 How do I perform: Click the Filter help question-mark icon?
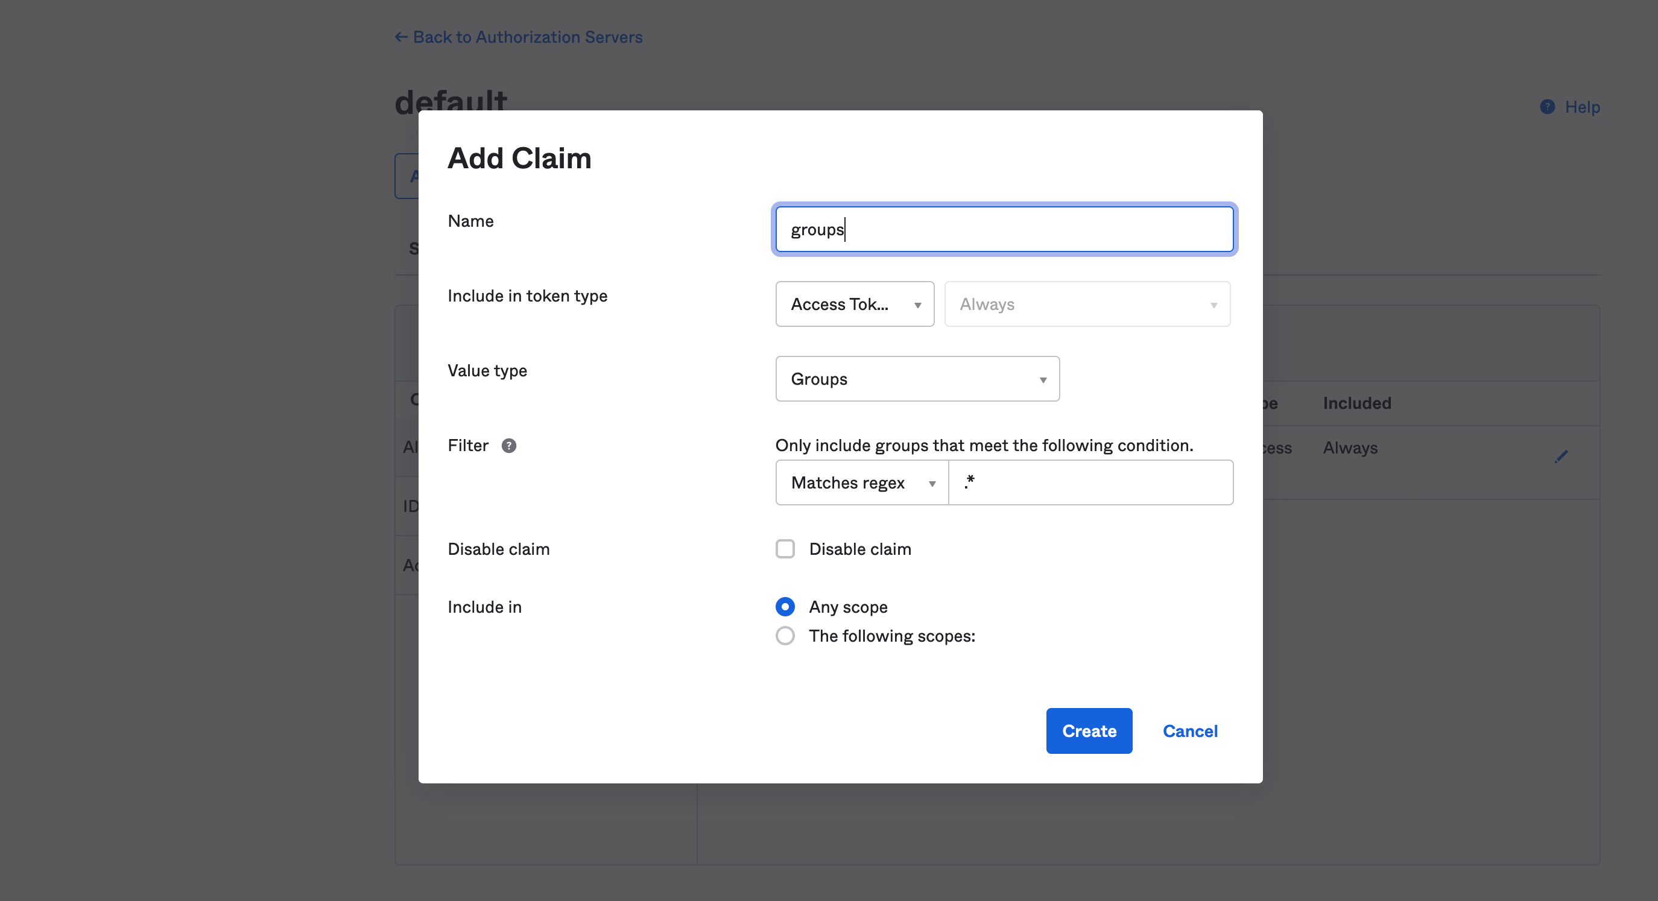click(x=508, y=445)
